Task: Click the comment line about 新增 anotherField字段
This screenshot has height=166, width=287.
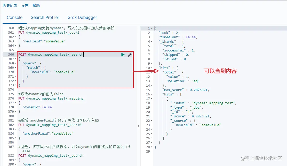Action: coord(59,120)
